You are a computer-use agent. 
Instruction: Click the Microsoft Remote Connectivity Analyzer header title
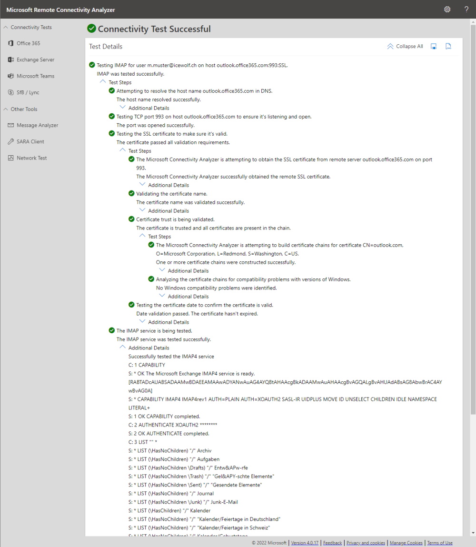point(60,10)
